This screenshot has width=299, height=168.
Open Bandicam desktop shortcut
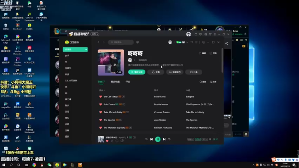pos(18,27)
